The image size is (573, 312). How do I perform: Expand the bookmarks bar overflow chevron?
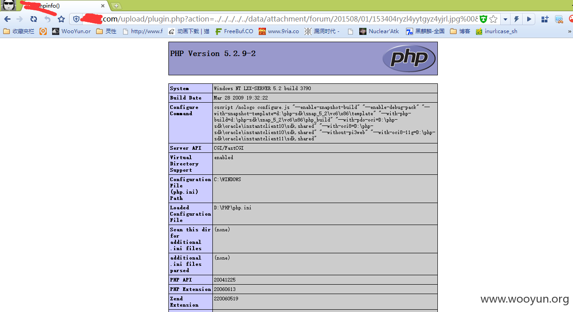click(x=569, y=31)
